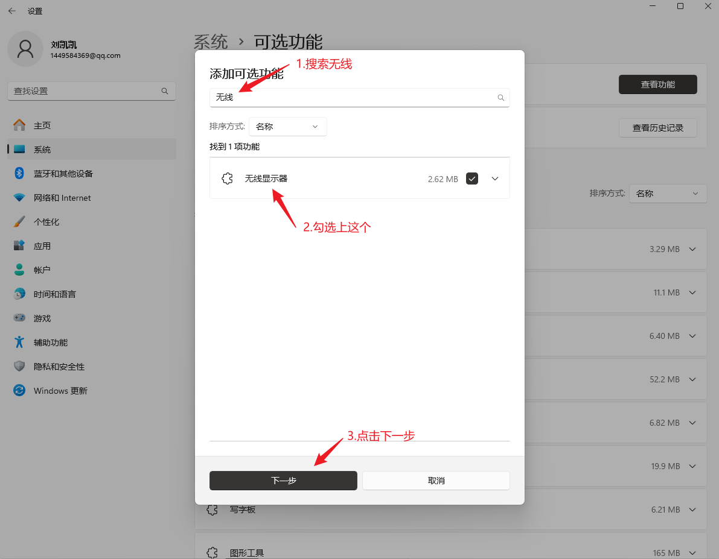The height and width of the screenshot is (559, 719).
Task: Click the puzzle icon beside 无线显示器
Action: pyautogui.click(x=227, y=178)
